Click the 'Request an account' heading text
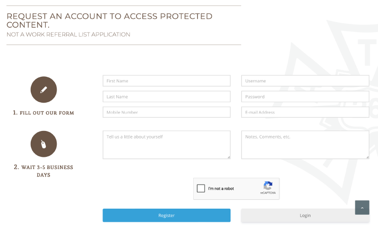This screenshot has height=227, width=378. [110, 20]
